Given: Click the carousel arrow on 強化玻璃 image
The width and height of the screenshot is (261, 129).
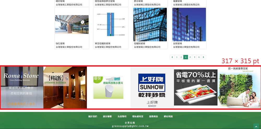Looking at the screenshot, I should tap(82, 22).
